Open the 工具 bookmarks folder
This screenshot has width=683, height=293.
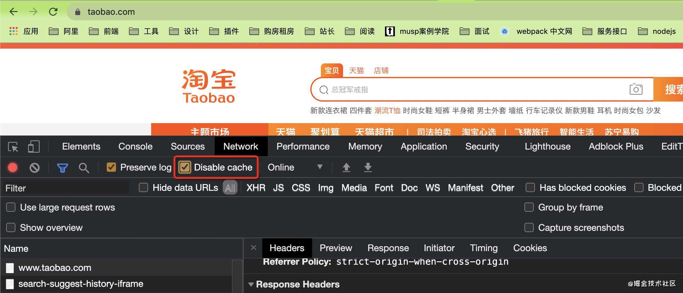(144, 31)
